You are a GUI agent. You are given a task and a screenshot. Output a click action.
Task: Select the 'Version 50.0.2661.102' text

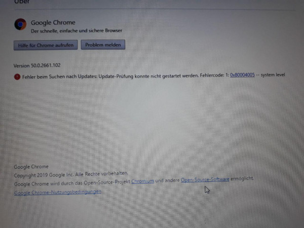(x=37, y=65)
